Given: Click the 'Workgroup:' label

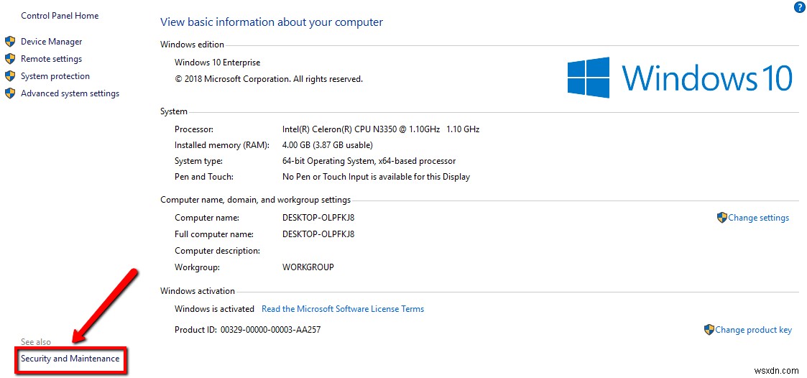Looking at the screenshot, I should point(197,267).
